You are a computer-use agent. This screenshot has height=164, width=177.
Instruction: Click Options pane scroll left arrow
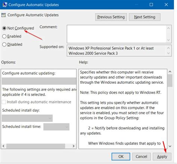point(4,146)
